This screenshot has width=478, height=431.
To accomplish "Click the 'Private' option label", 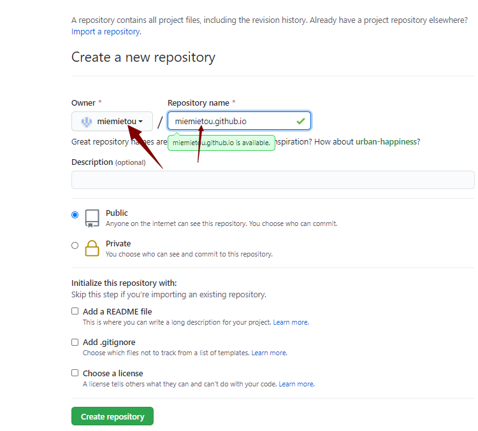I will tap(119, 244).
